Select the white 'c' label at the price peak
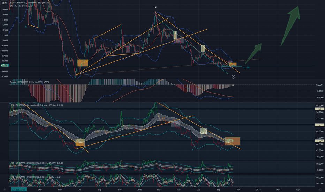 (156, 7)
